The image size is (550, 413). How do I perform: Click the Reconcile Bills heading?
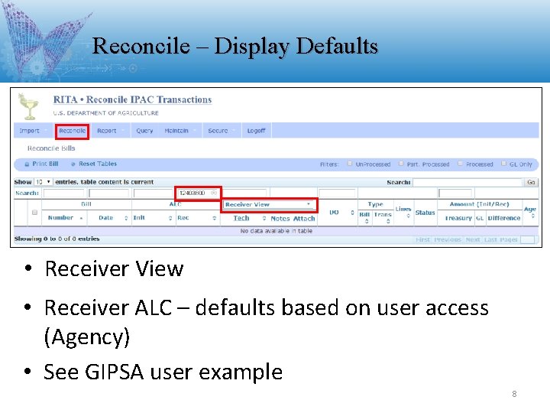pyautogui.click(x=51, y=148)
